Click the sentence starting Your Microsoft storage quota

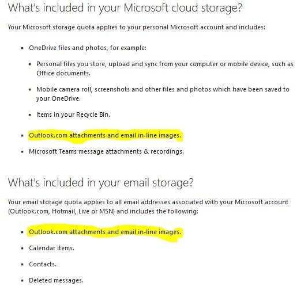(137, 27)
